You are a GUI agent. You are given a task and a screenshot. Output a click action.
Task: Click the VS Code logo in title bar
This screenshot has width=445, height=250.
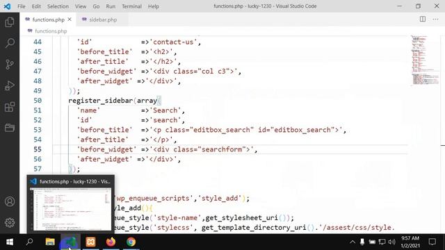click(7, 6)
